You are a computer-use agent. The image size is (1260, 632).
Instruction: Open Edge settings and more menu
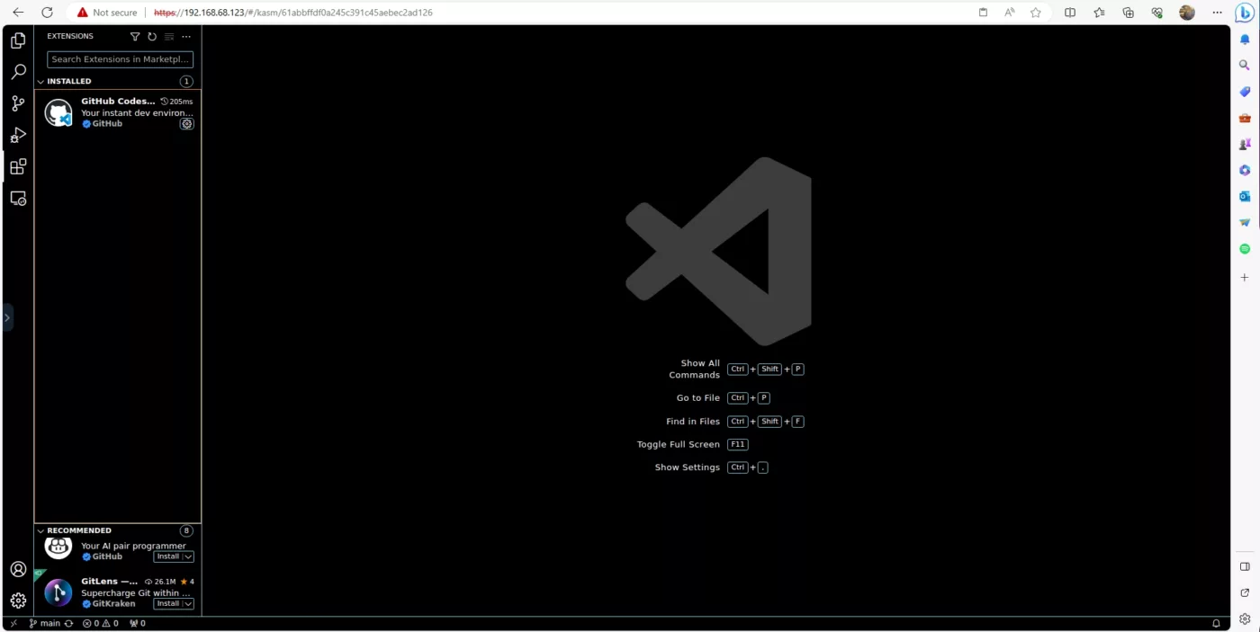tap(1215, 13)
